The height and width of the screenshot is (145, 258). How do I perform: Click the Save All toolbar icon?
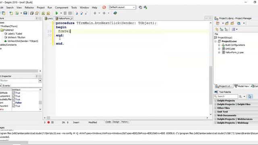[32, 13]
